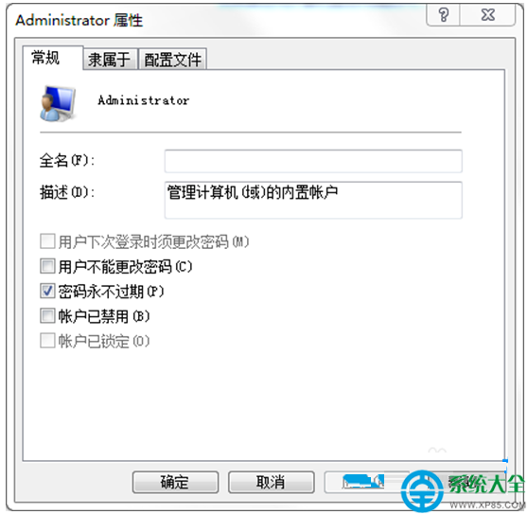
Task: Close the Administrator 属性 dialog
Action: coord(487,15)
